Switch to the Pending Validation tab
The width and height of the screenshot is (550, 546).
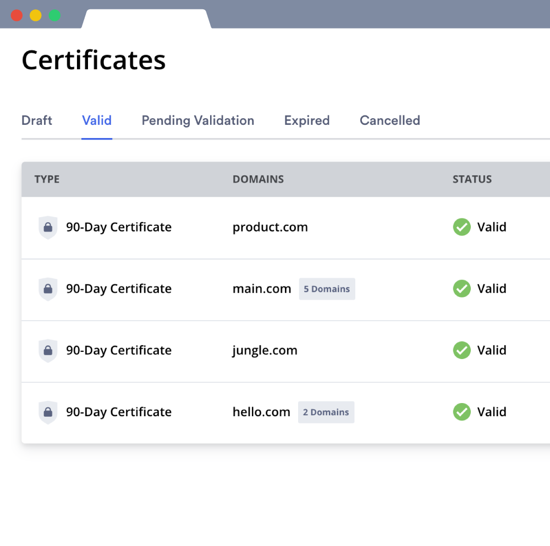(x=197, y=120)
